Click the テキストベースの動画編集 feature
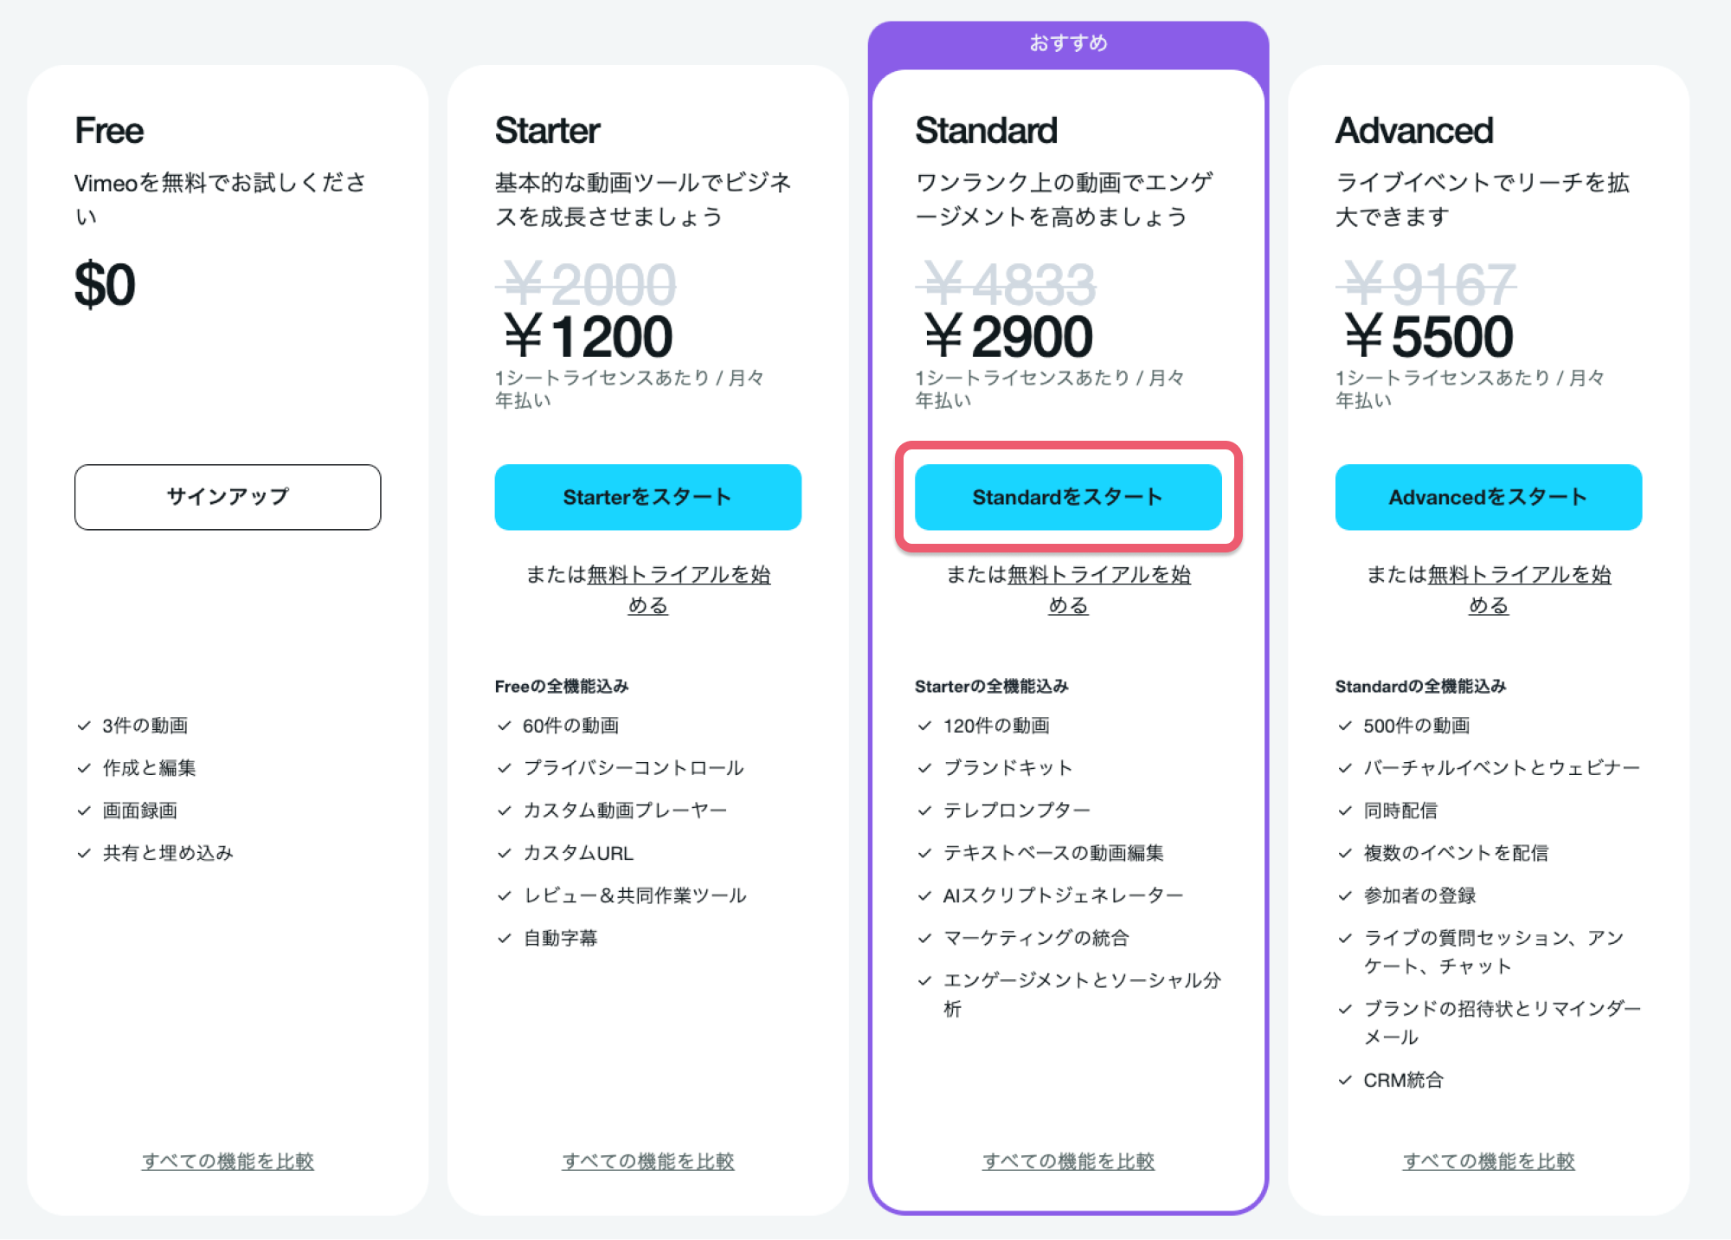Image resolution: width=1731 pixels, height=1240 pixels. (x=1053, y=853)
